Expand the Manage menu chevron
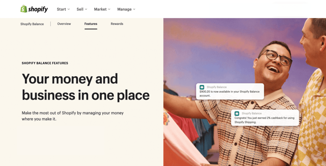Viewport: 326px width, 166px height. point(134,9)
